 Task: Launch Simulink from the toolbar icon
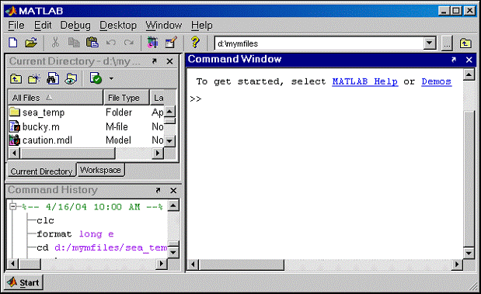point(152,43)
